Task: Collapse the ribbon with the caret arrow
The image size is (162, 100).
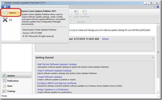Action: [154, 7]
